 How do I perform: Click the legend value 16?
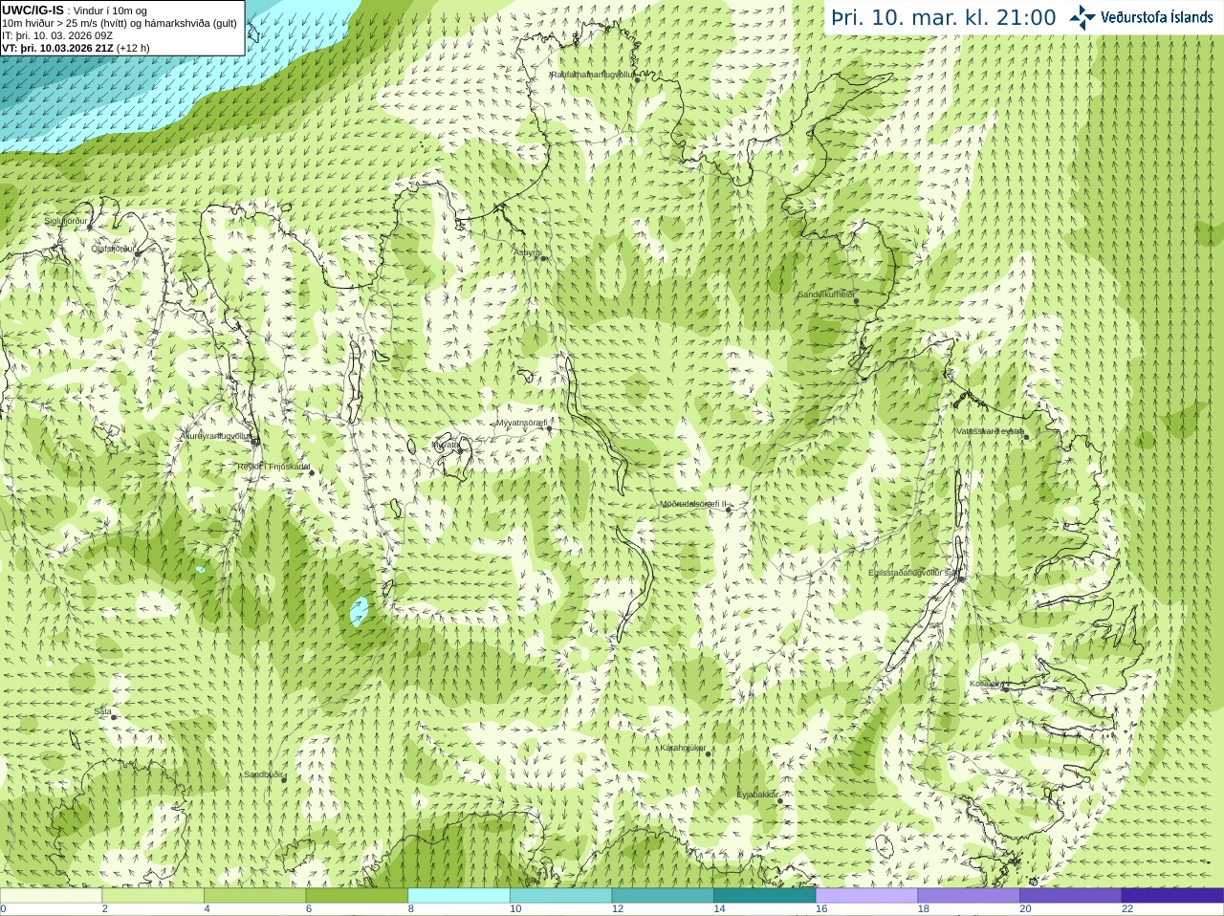821,909
